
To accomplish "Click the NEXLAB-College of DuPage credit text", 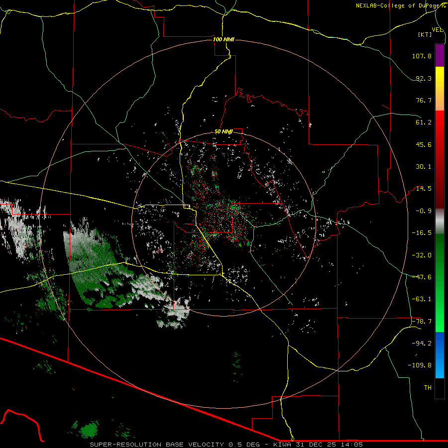I will [401, 5].
